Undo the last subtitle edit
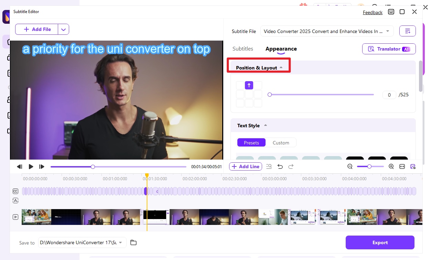 (280, 166)
